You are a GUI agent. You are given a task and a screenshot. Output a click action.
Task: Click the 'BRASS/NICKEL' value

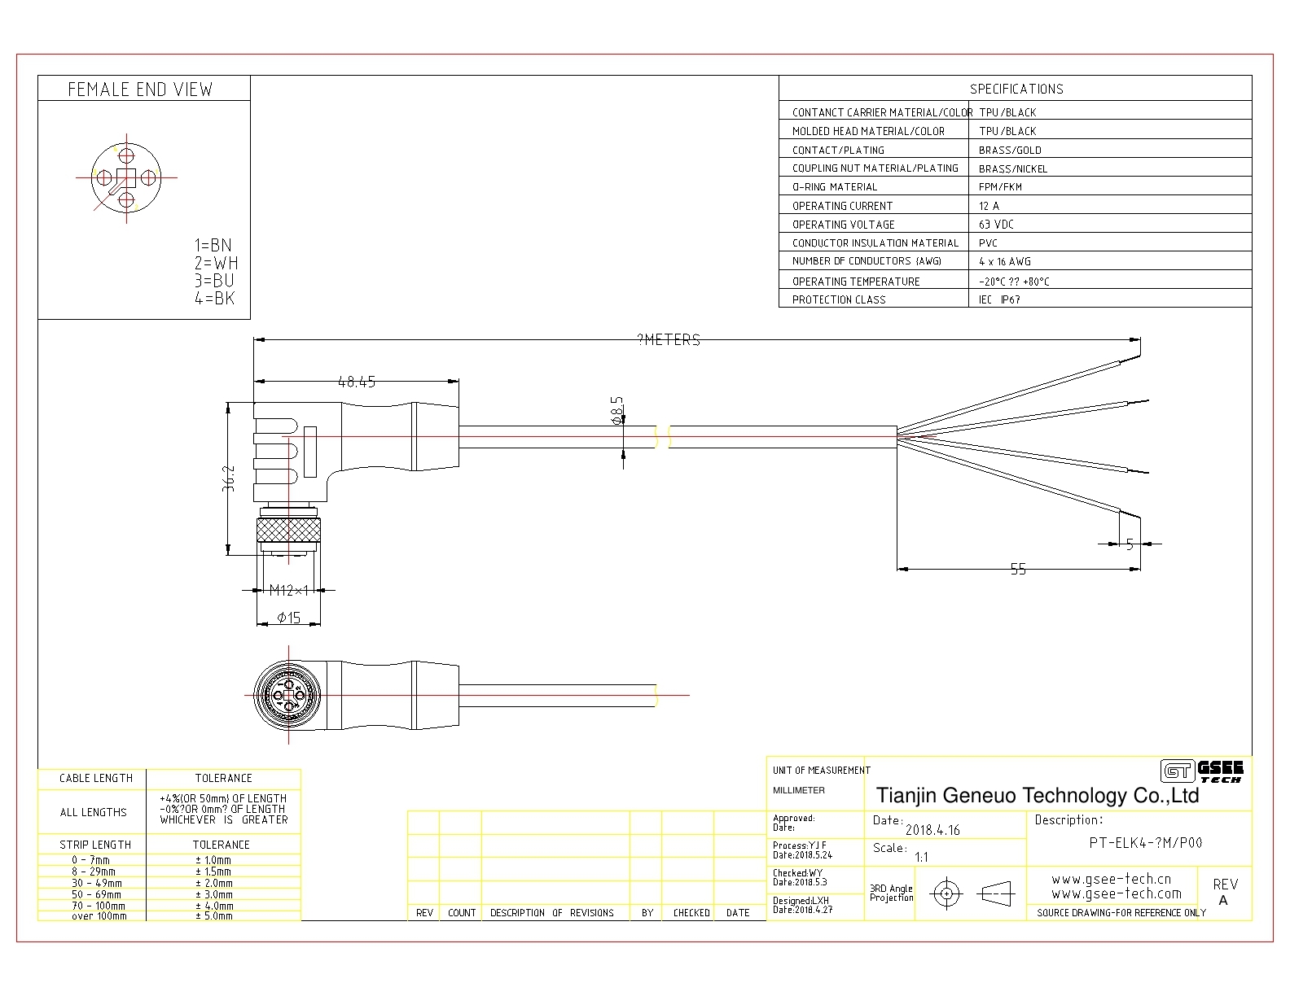coord(1013,168)
